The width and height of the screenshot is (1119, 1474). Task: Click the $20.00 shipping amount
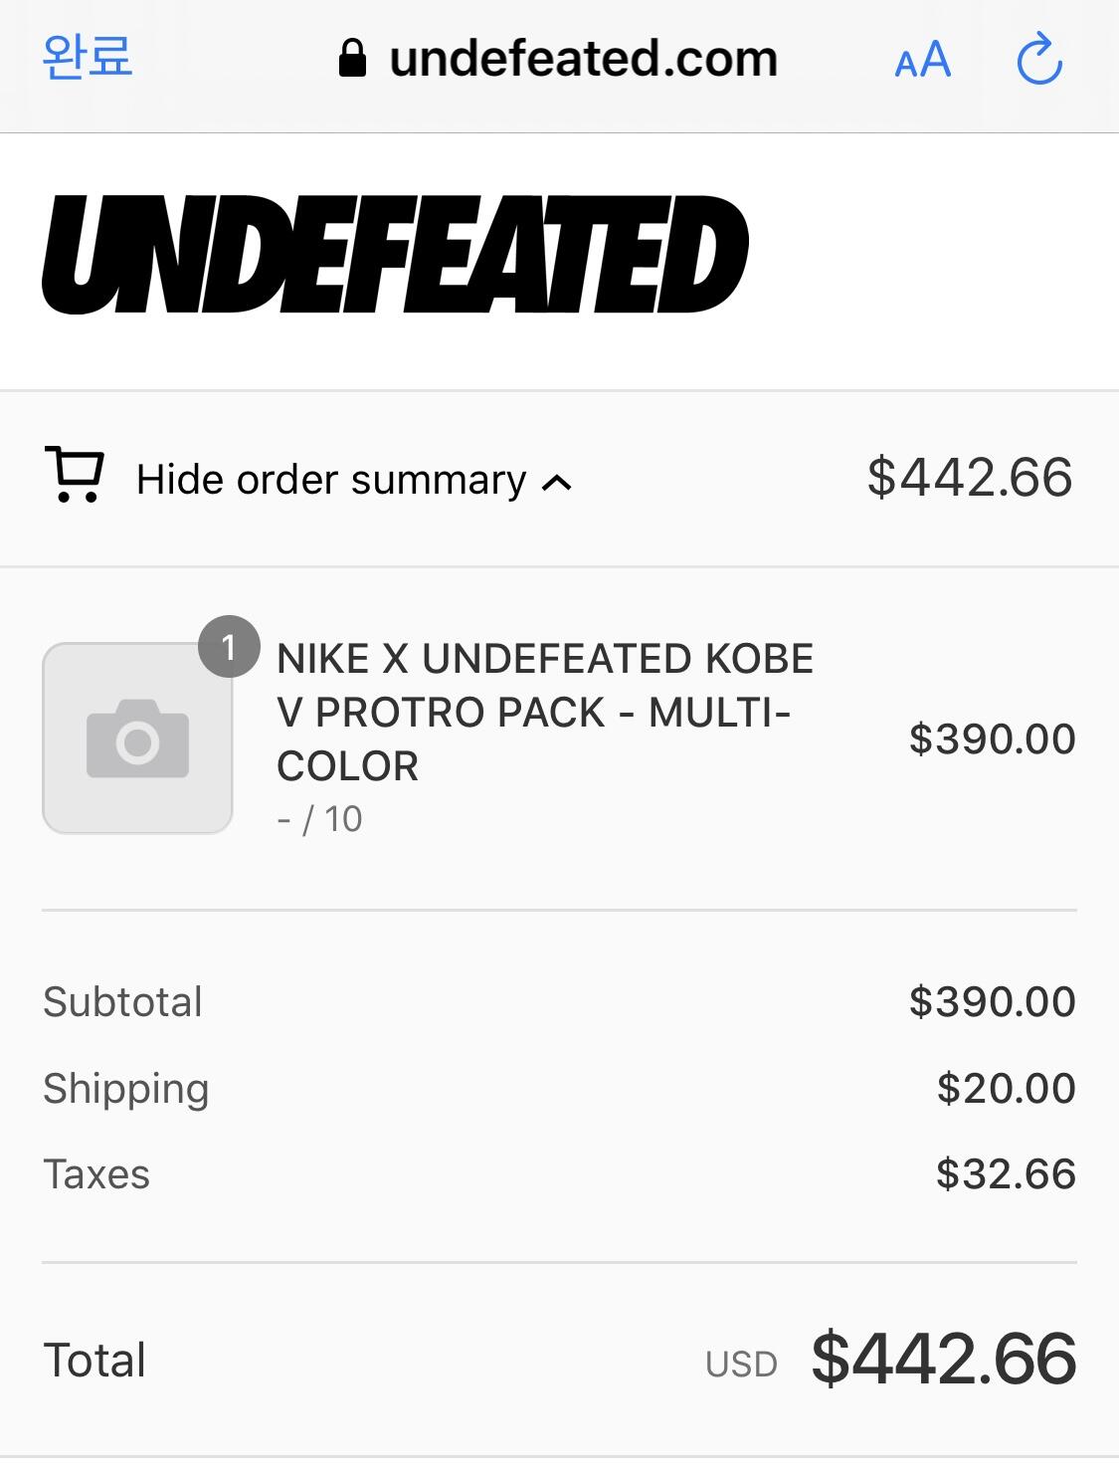click(1006, 1088)
